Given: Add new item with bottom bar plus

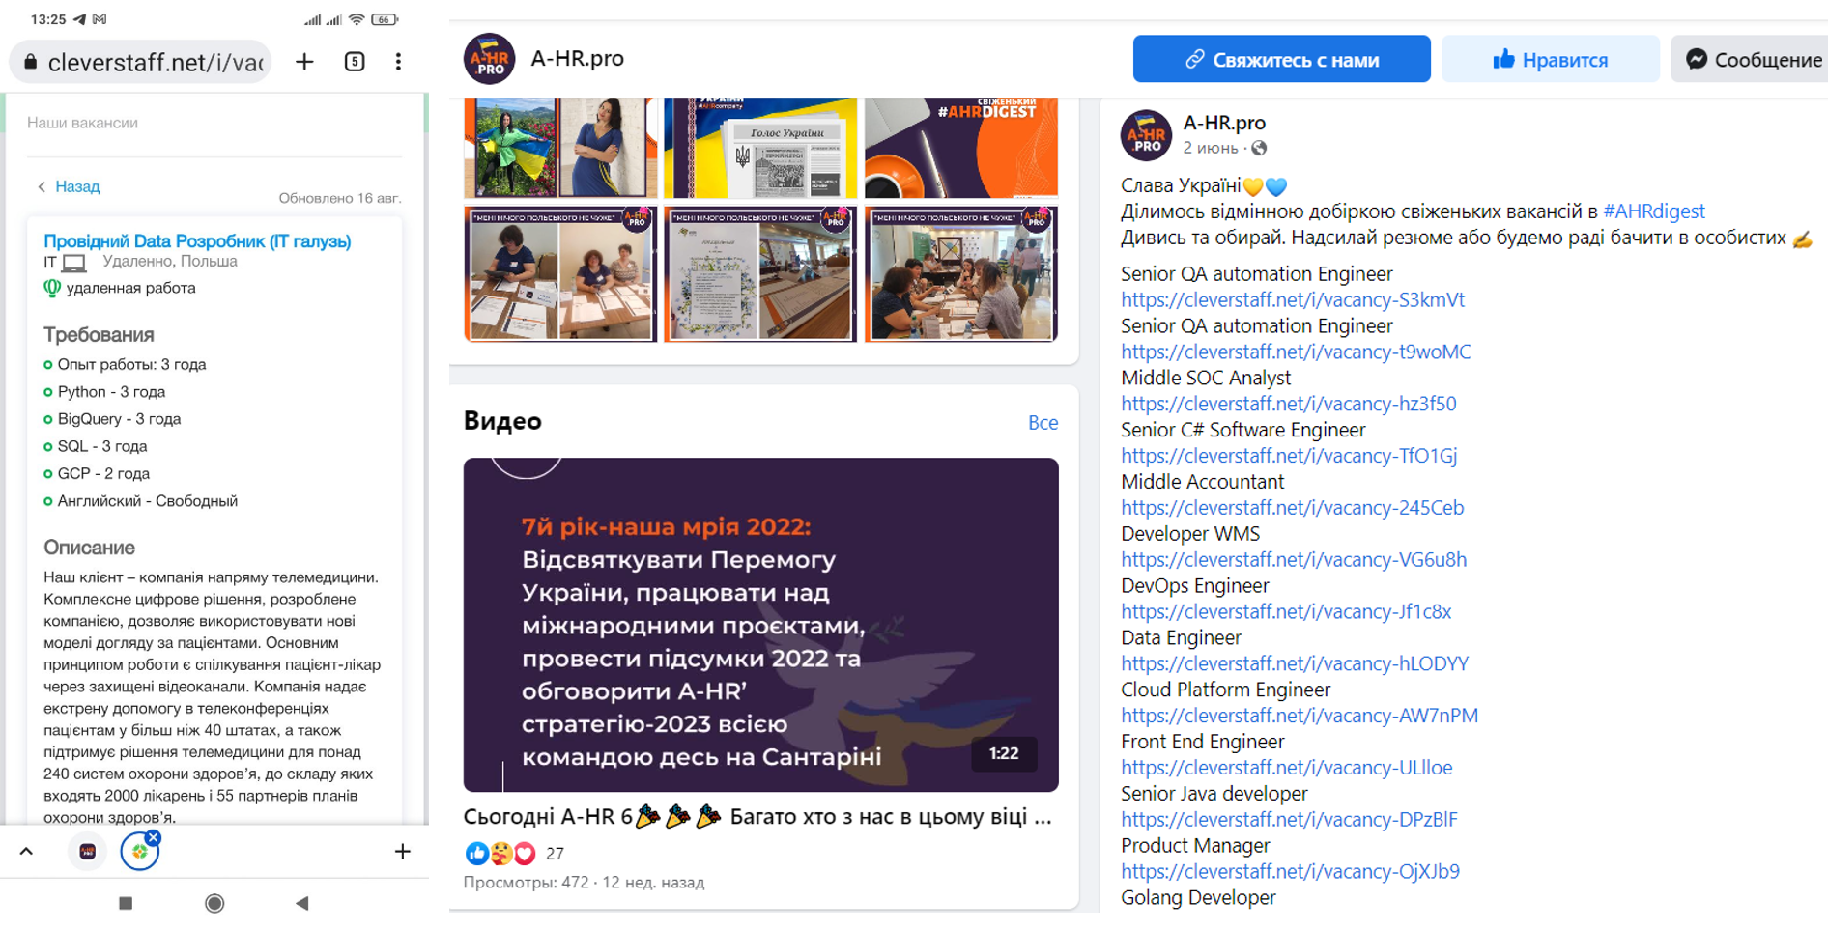Looking at the screenshot, I should pos(403,851).
